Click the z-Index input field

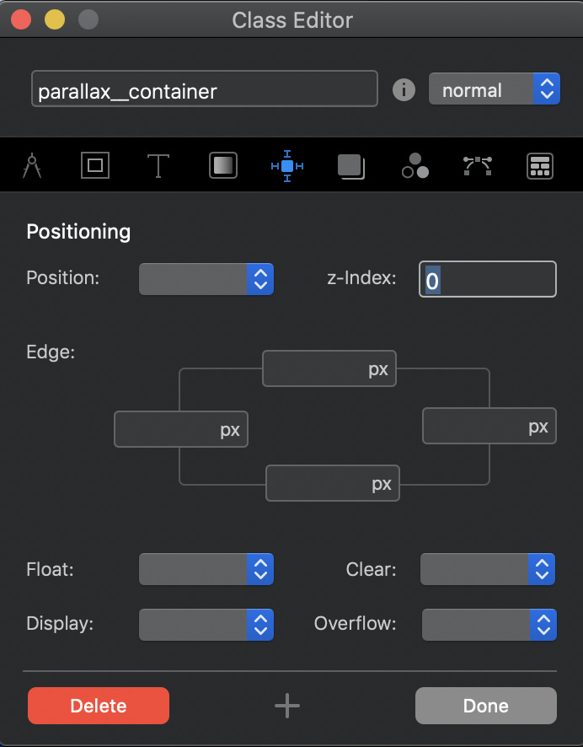pos(488,279)
